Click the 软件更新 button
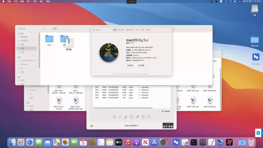The height and width of the screenshot is (148, 263). click(142, 66)
